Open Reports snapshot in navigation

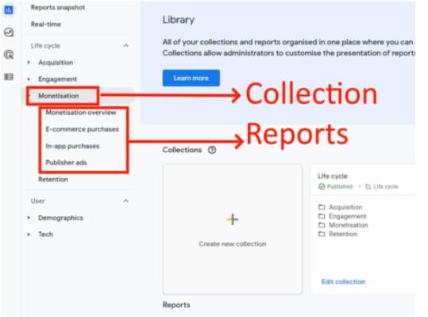(58, 7)
